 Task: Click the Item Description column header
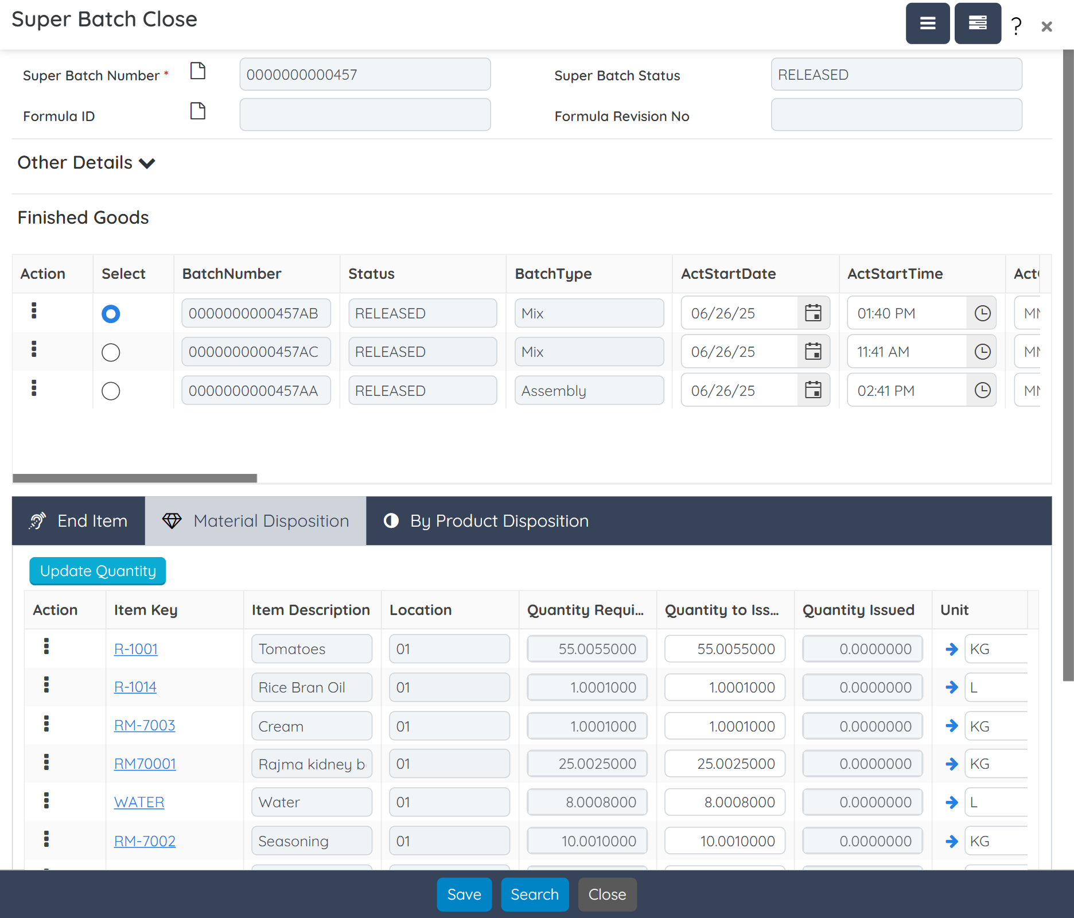[311, 610]
